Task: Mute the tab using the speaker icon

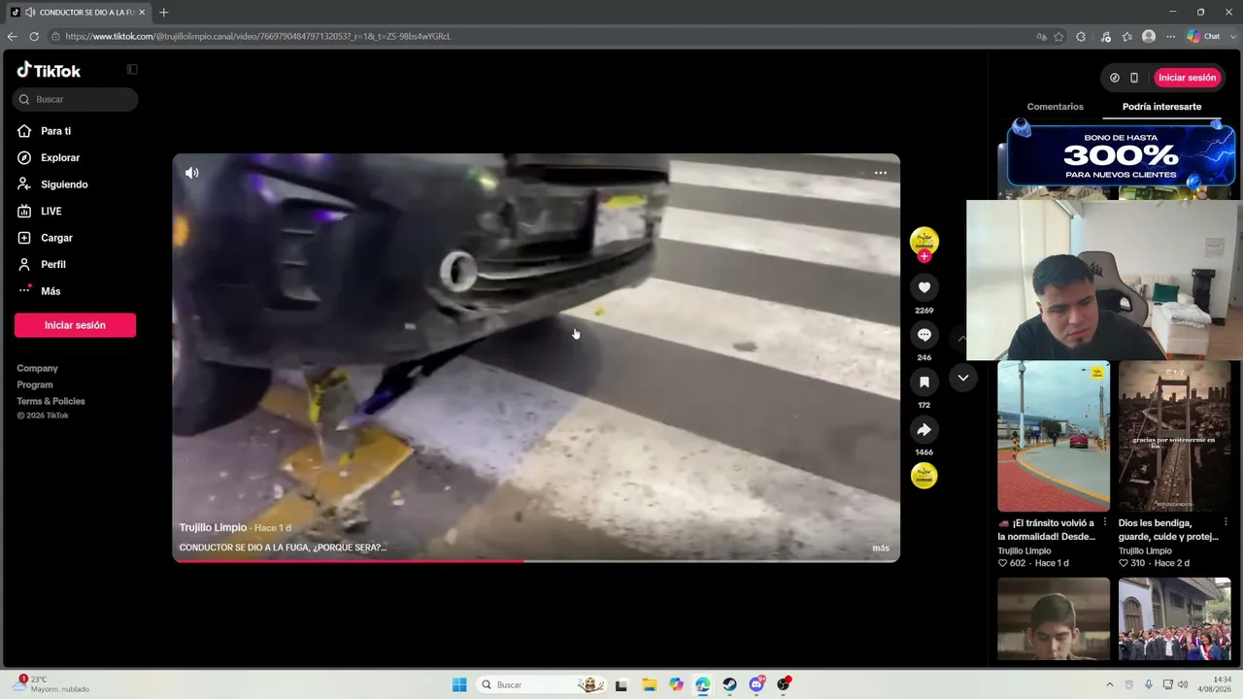Action: click(x=30, y=13)
